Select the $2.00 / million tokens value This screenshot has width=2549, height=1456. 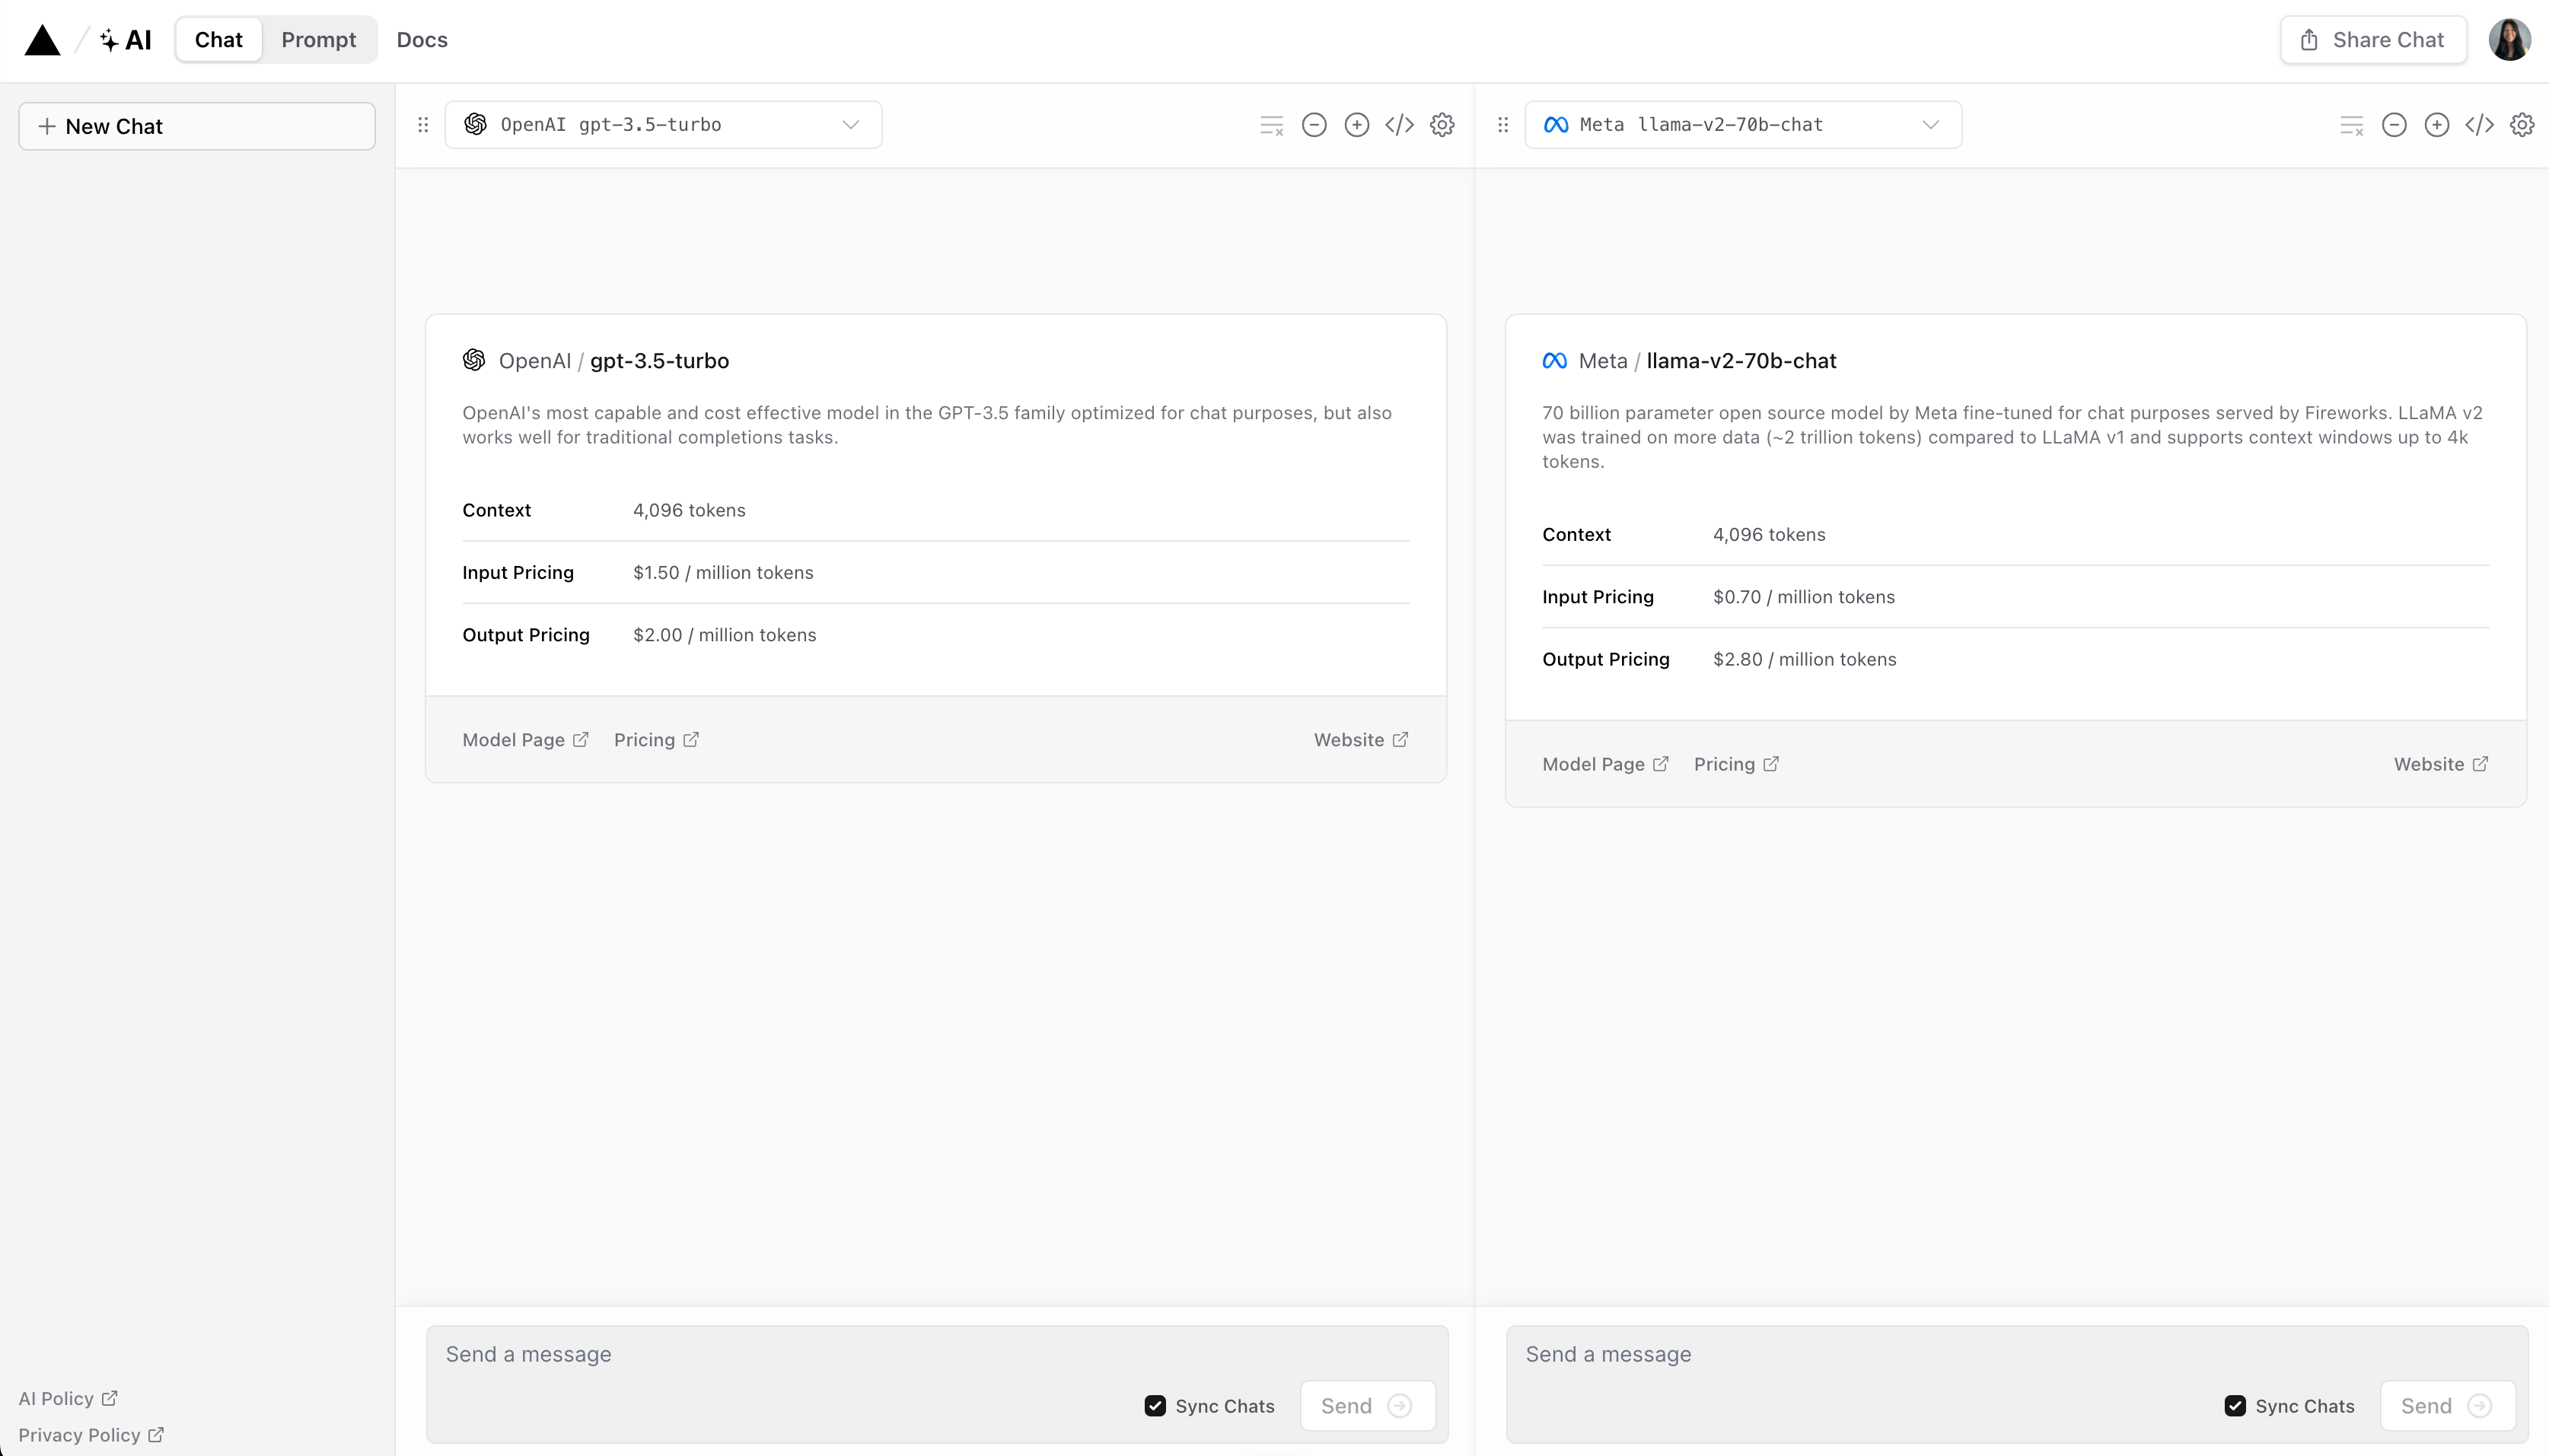point(725,635)
